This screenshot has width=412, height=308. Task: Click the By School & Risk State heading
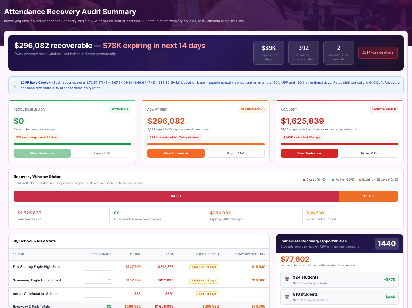coord(35,241)
